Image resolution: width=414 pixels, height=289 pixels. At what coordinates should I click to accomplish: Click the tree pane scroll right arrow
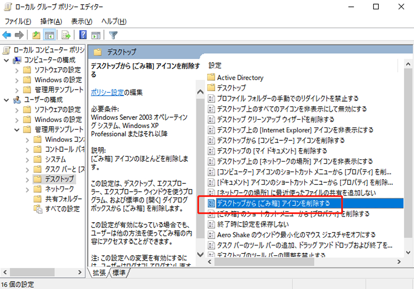tap(80, 272)
